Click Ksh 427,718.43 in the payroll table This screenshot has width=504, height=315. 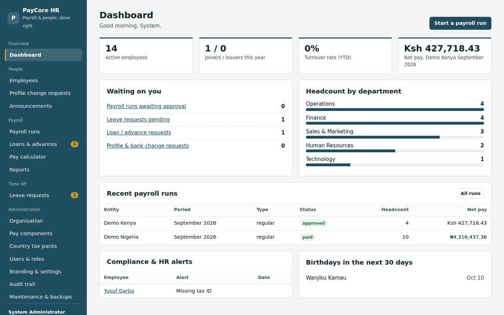(467, 223)
